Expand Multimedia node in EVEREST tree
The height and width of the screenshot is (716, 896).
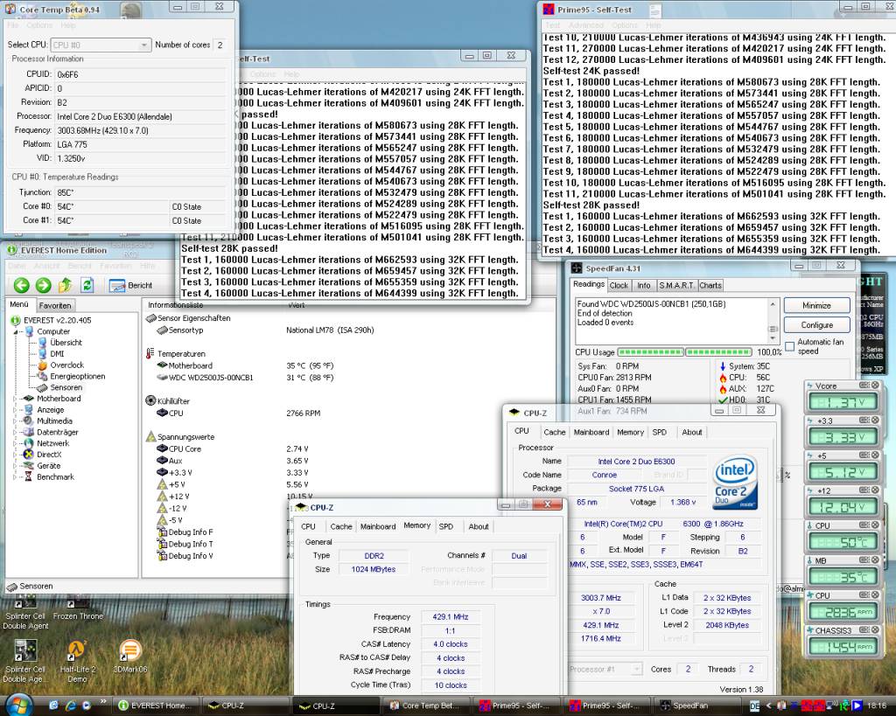(x=16, y=421)
